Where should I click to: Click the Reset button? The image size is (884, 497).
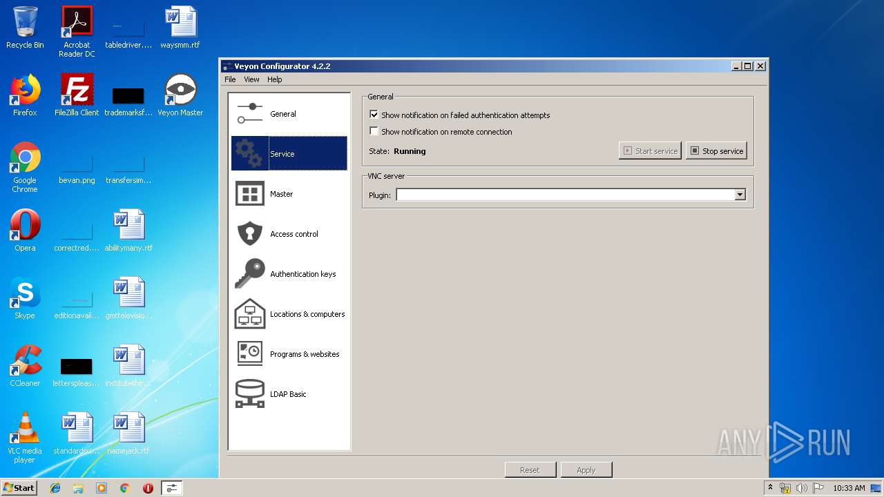530,470
